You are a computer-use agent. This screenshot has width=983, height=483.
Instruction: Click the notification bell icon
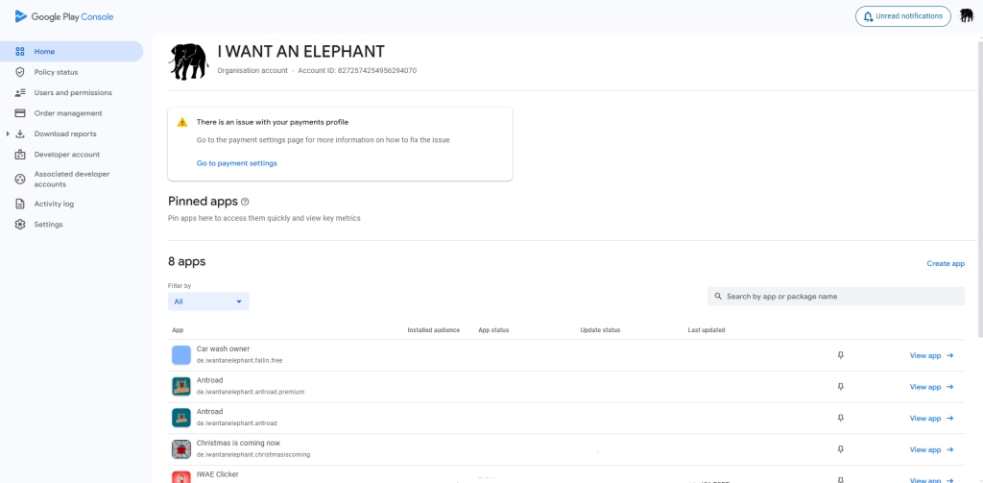[868, 16]
